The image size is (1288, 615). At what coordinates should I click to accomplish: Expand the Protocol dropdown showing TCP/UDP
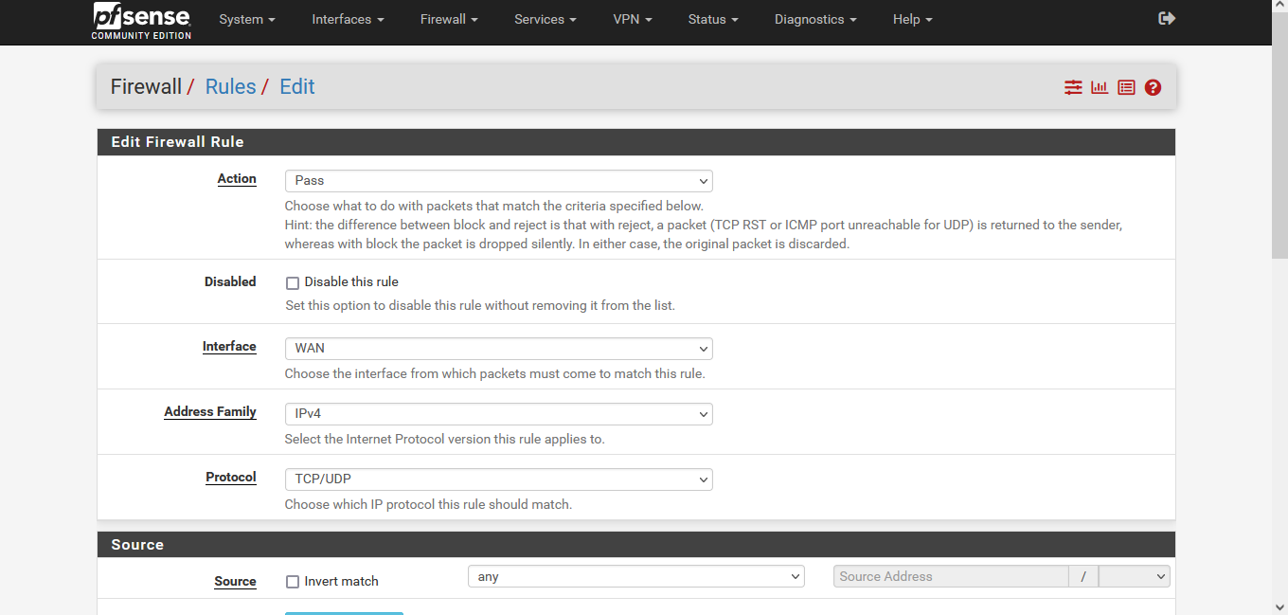(x=499, y=479)
